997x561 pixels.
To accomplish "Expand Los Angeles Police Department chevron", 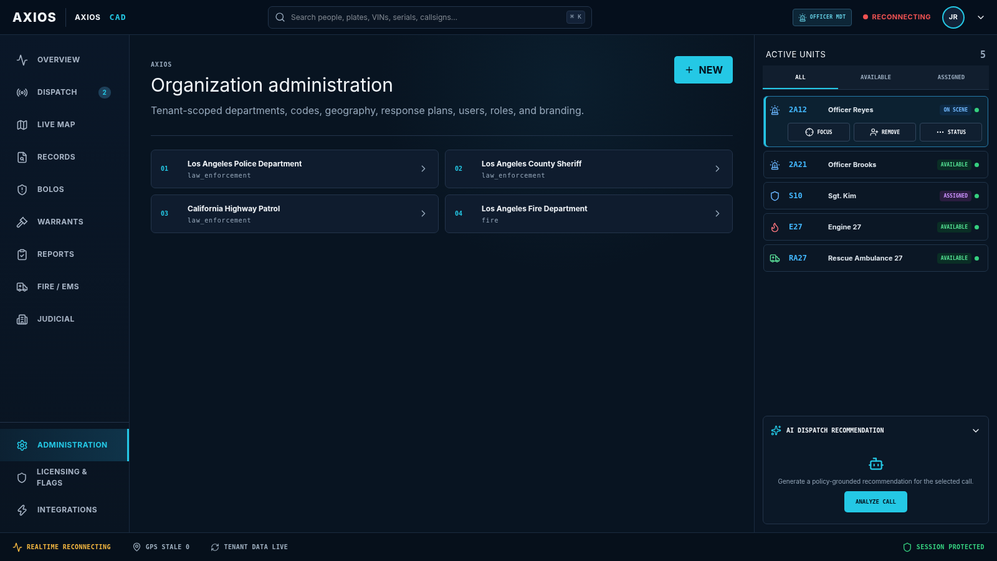I will click(x=423, y=169).
